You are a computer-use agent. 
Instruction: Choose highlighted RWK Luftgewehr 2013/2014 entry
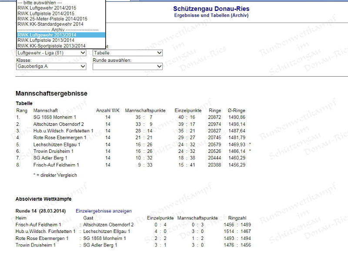pyautogui.click(x=61, y=35)
